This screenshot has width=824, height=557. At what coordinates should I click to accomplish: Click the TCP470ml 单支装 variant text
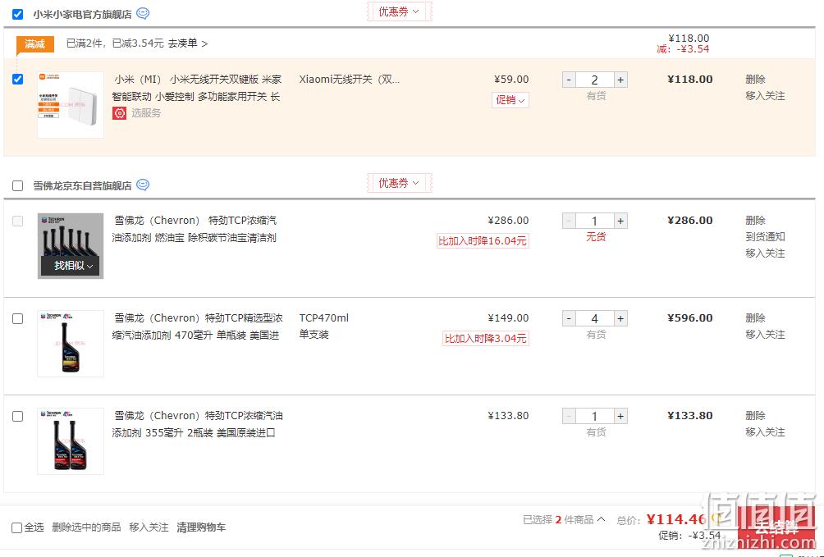coord(323,326)
